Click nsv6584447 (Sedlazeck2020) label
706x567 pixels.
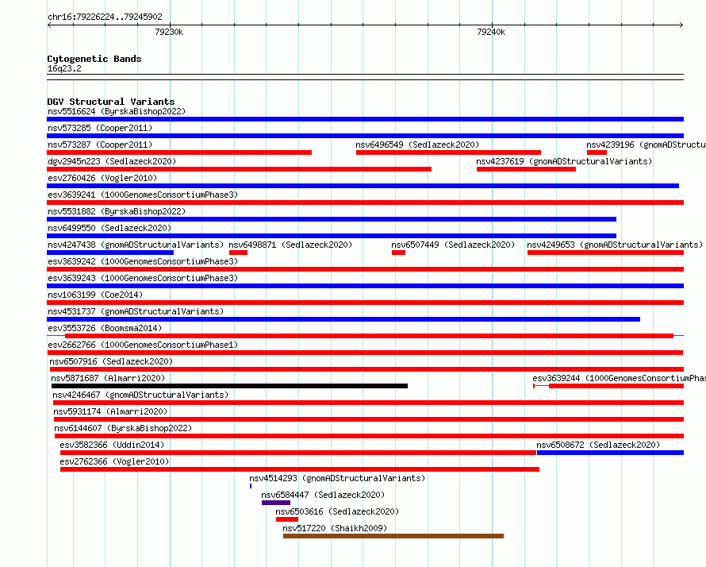(323, 495)
